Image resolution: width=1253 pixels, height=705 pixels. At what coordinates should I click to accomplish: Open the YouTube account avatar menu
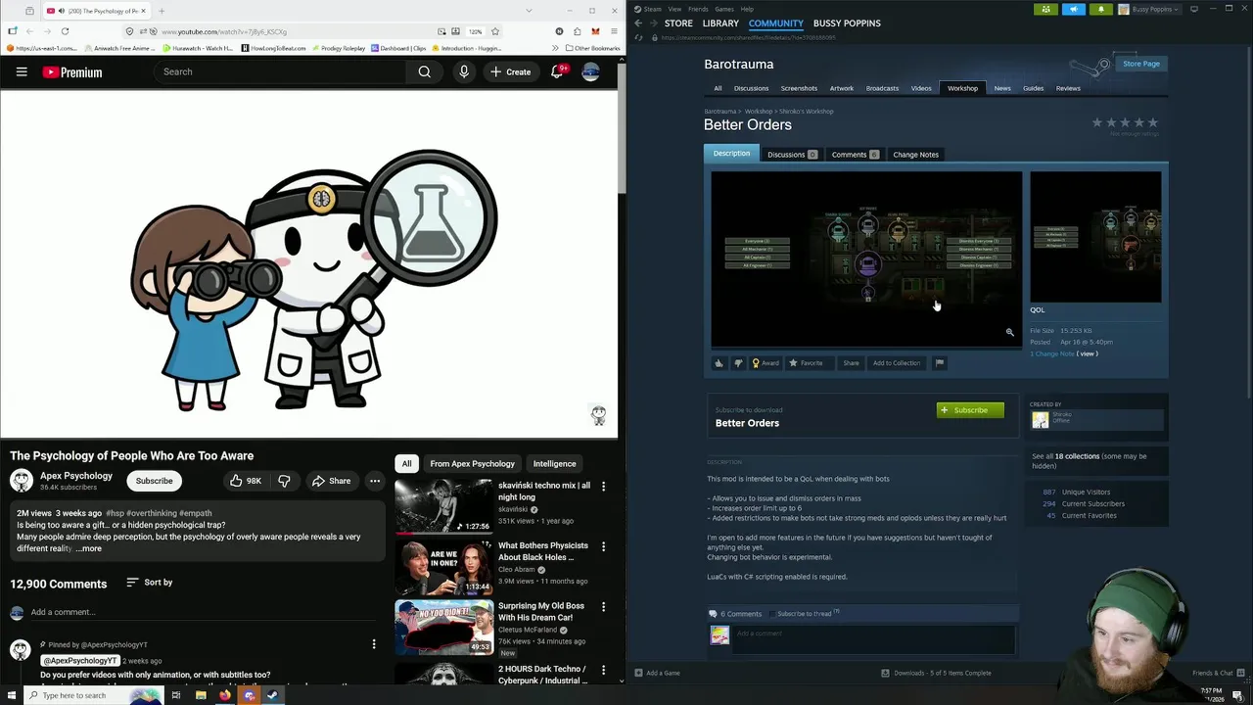coord(590,71)
